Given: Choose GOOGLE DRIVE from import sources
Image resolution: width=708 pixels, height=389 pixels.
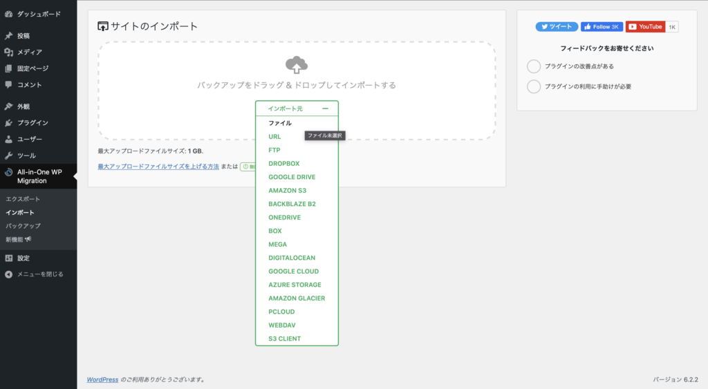Looking at the screenshot, I should tap(292, 177).
